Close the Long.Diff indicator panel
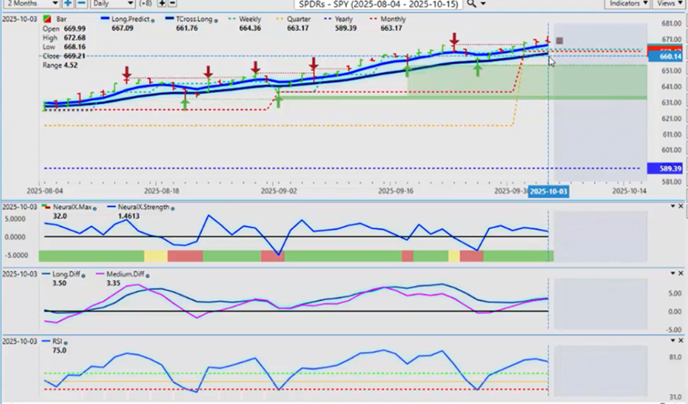The image size is (688, 404). (682, 274)
